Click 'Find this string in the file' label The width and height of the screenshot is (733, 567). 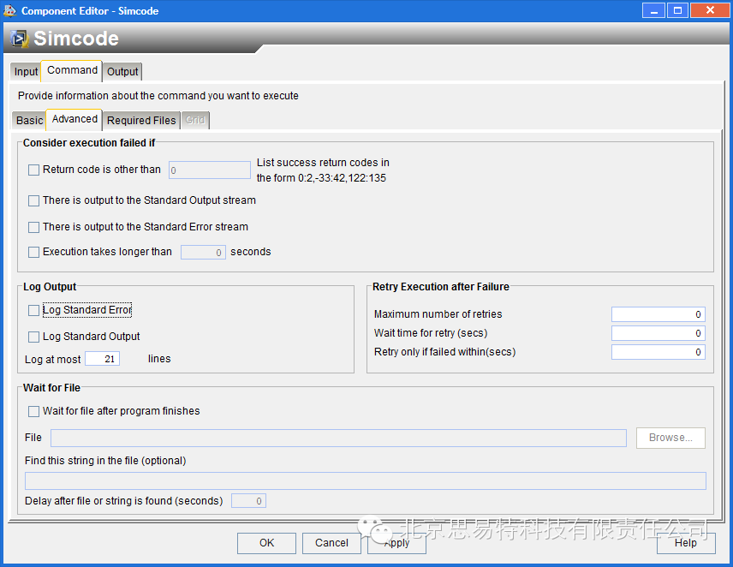click(105, 461)
